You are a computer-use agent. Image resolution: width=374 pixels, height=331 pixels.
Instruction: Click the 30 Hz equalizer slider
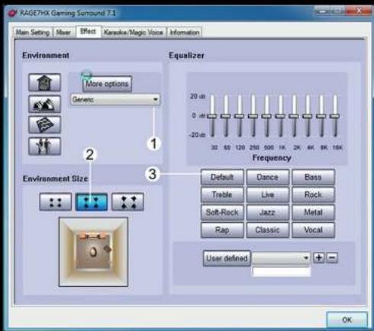click(212, 116)
